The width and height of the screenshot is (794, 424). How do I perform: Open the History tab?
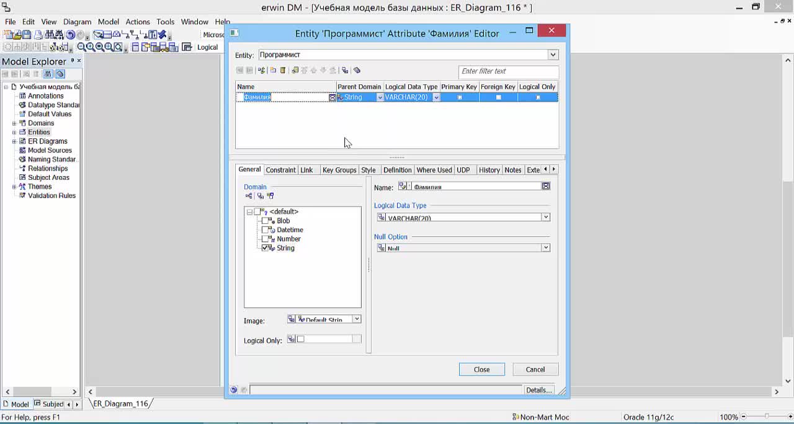[489, 170]
